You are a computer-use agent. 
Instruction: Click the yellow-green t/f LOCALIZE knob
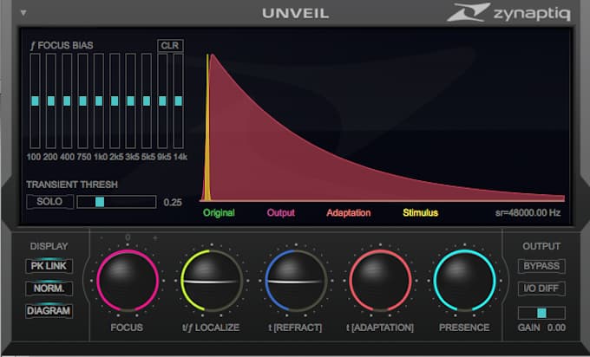(212, 281)
